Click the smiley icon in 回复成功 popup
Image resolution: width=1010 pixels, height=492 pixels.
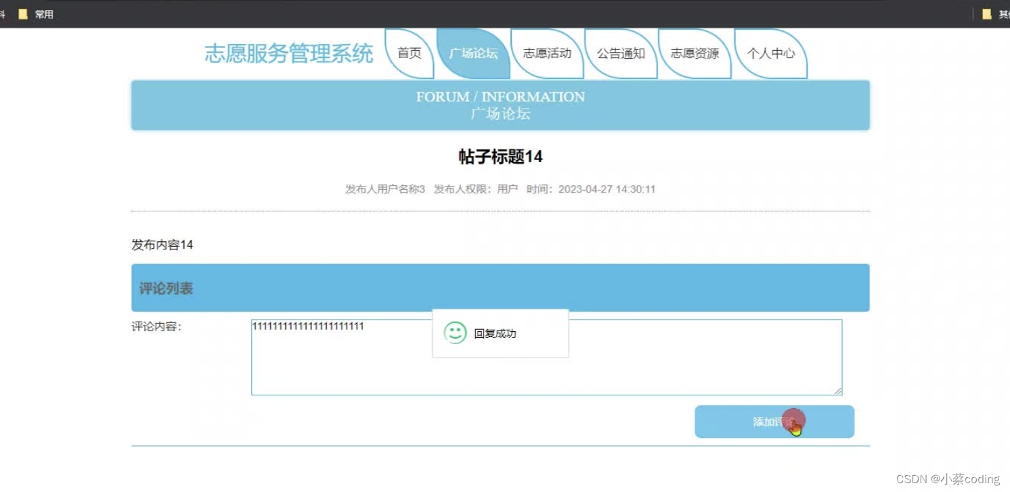(455, 333)
